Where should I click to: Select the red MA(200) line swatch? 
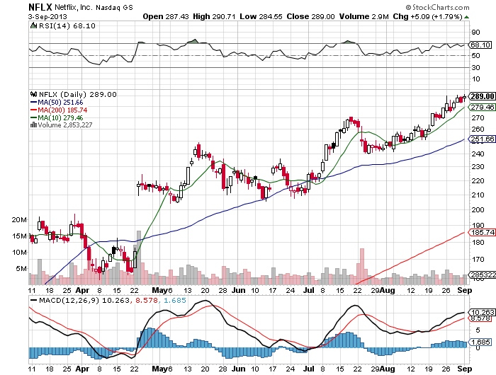[33, 110]
